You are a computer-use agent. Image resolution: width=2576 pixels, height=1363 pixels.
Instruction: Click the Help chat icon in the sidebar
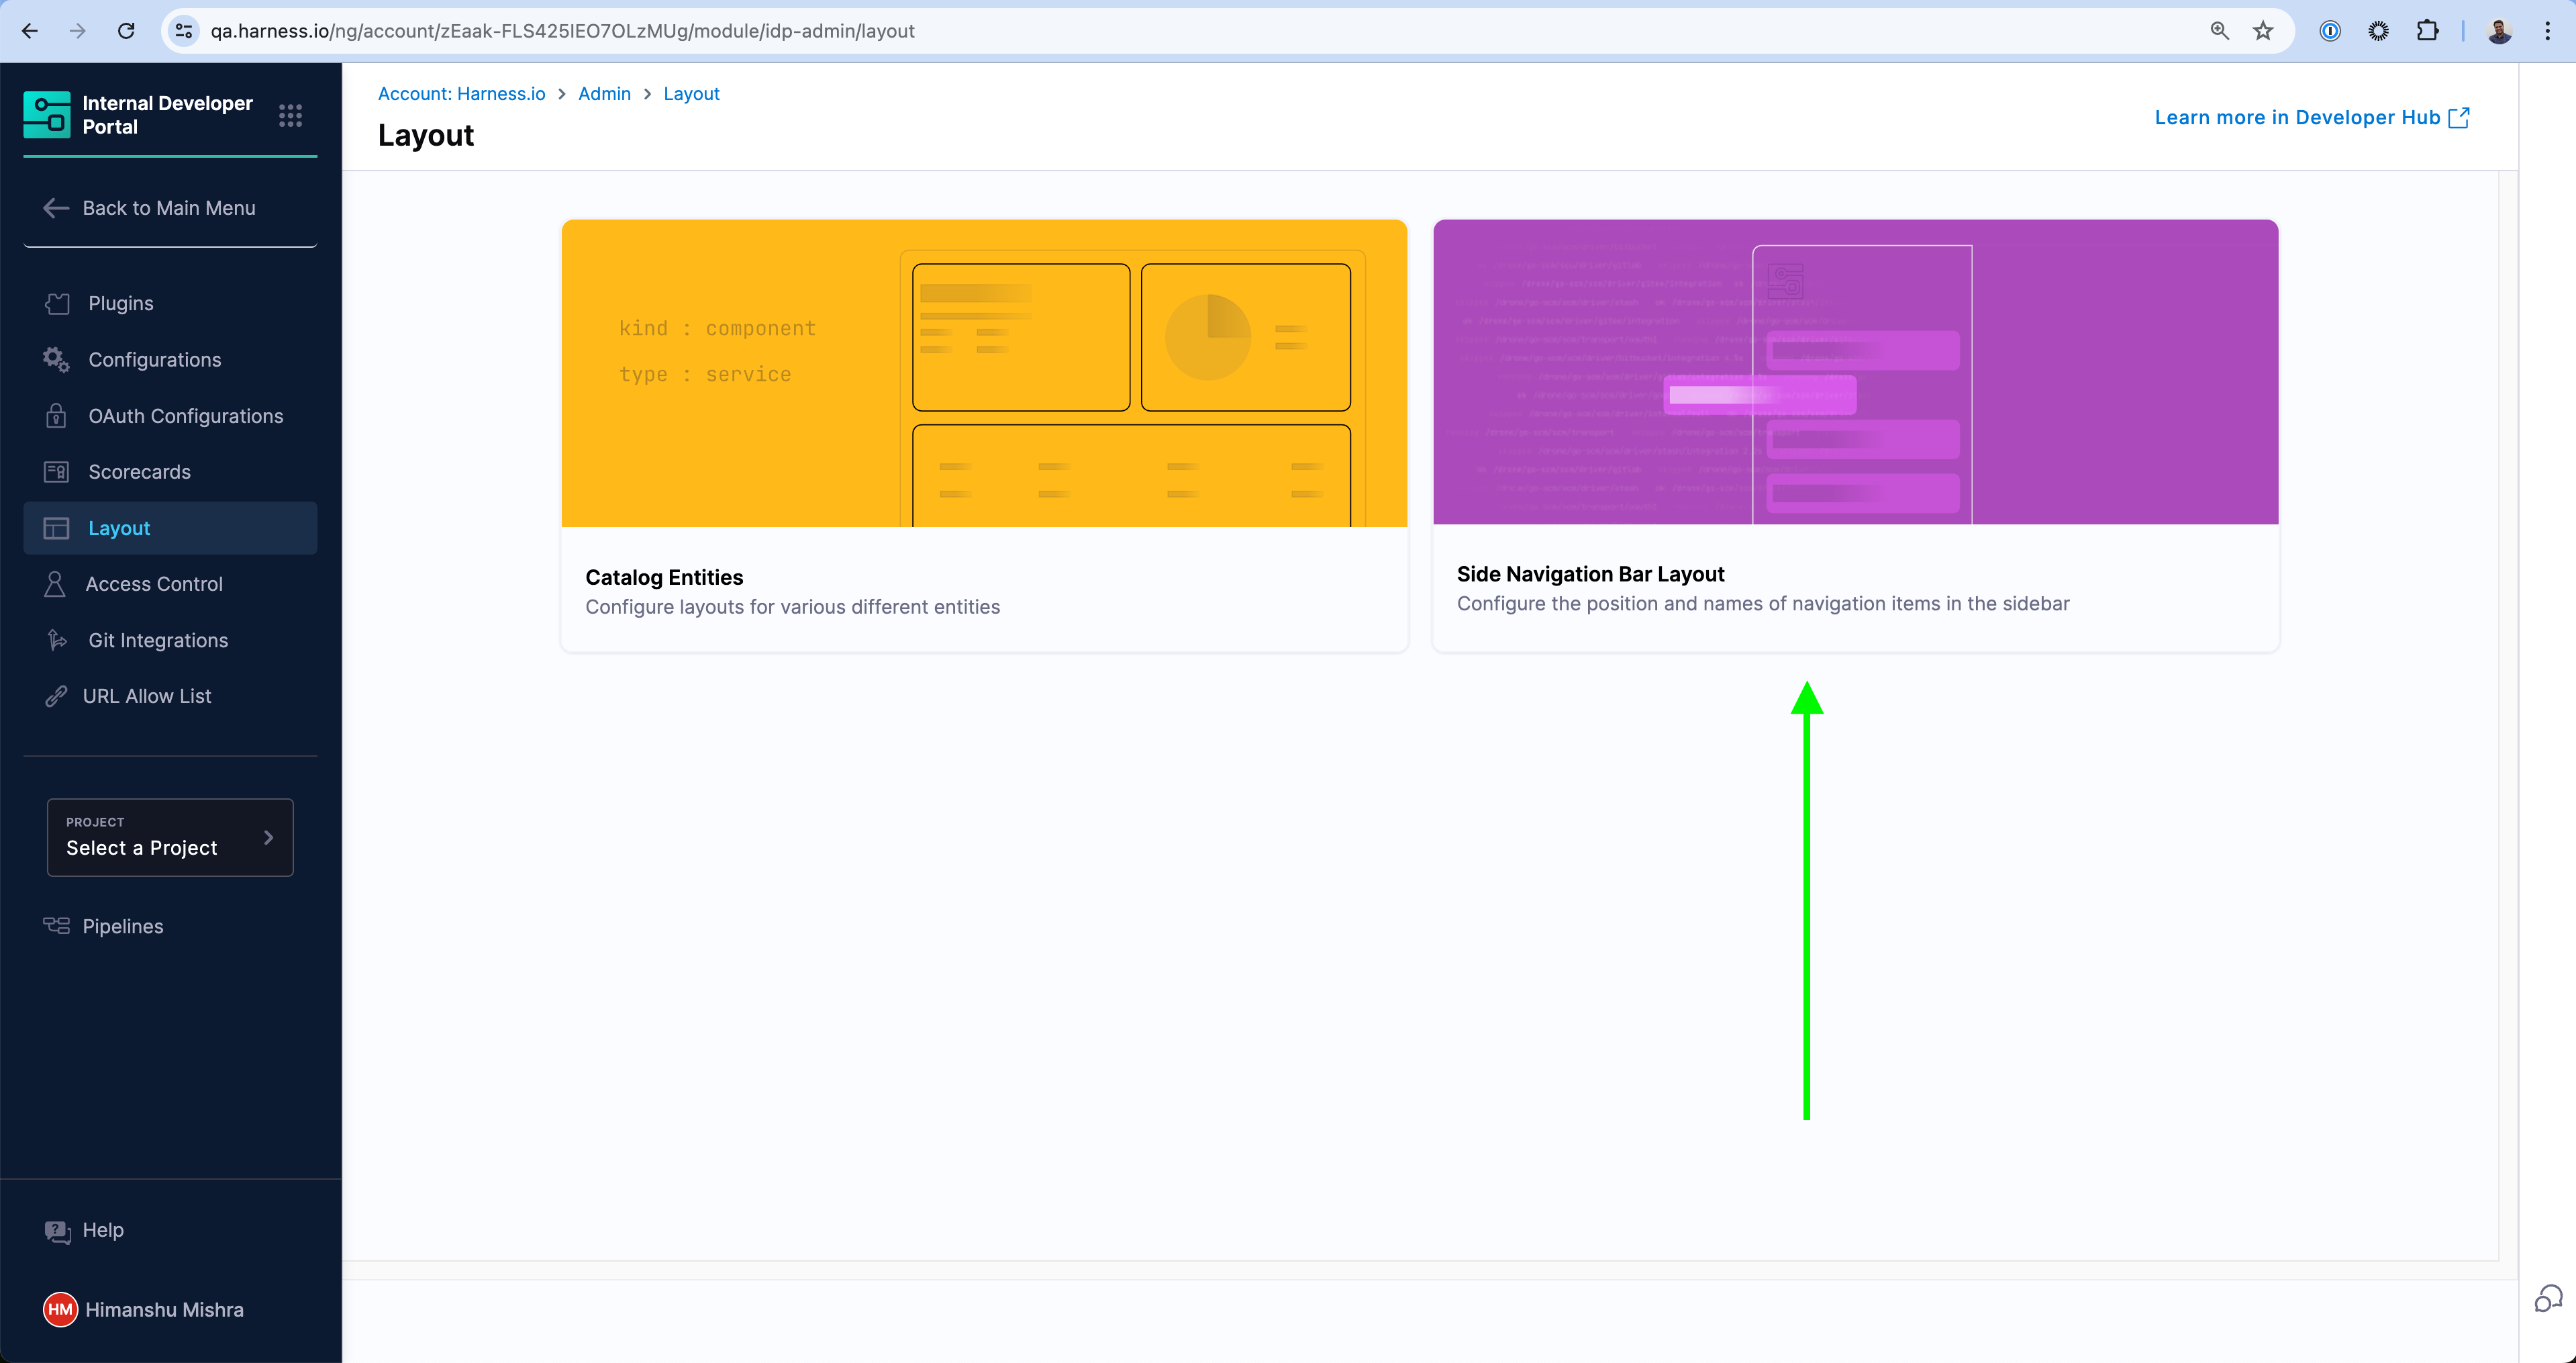click(x=57, y=1231)
